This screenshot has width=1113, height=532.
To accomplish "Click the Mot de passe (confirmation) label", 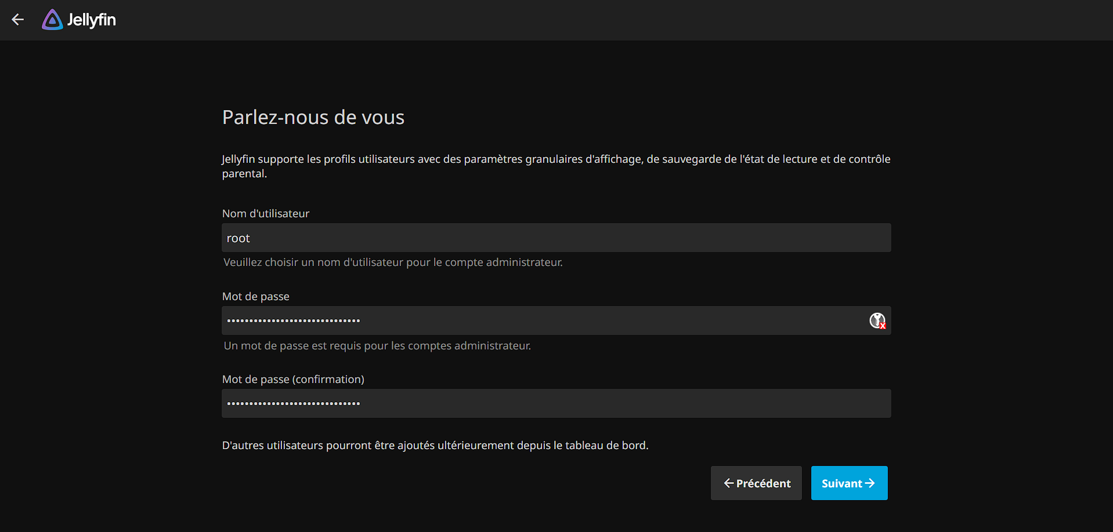I will [x=293, y=380].
